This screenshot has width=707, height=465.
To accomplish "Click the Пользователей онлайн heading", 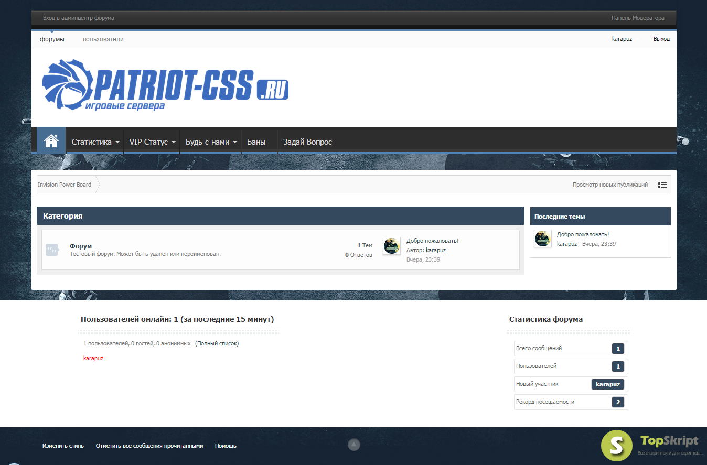I will click(177, 319).
